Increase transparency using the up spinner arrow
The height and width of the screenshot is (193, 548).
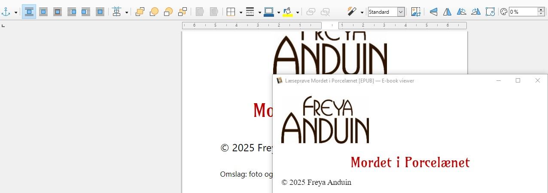pos(541,10)
